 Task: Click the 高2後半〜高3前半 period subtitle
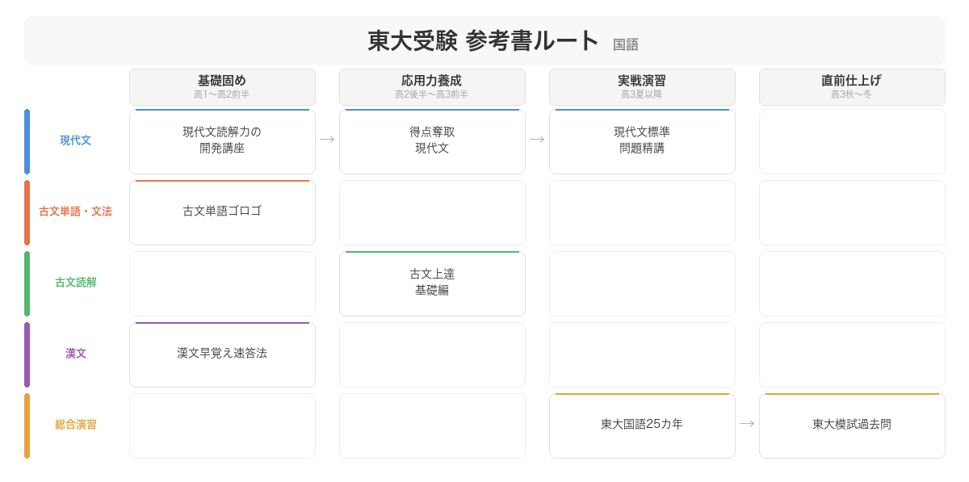(432, 94)
